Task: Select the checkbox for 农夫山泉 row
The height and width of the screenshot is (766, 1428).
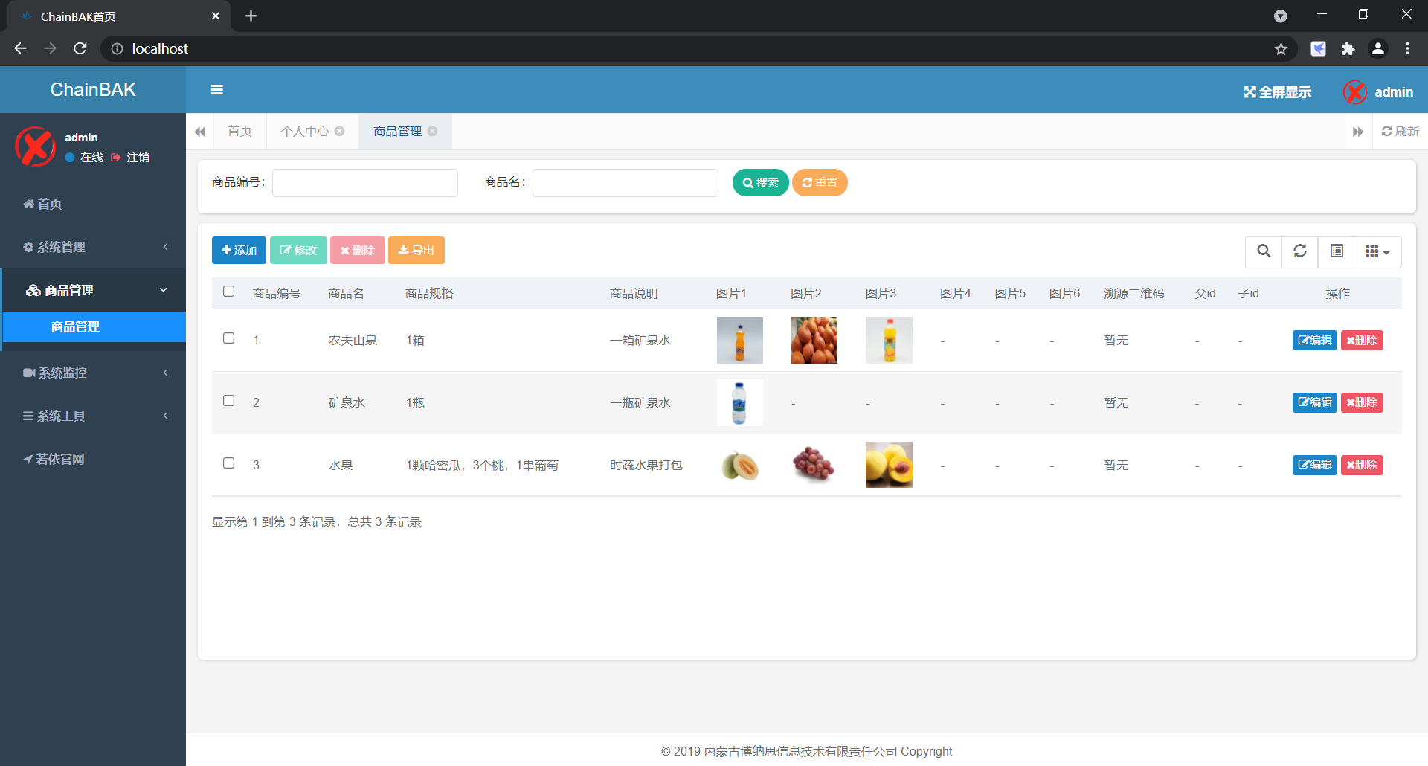Action: pyautogui.click(x=228, y=338)
